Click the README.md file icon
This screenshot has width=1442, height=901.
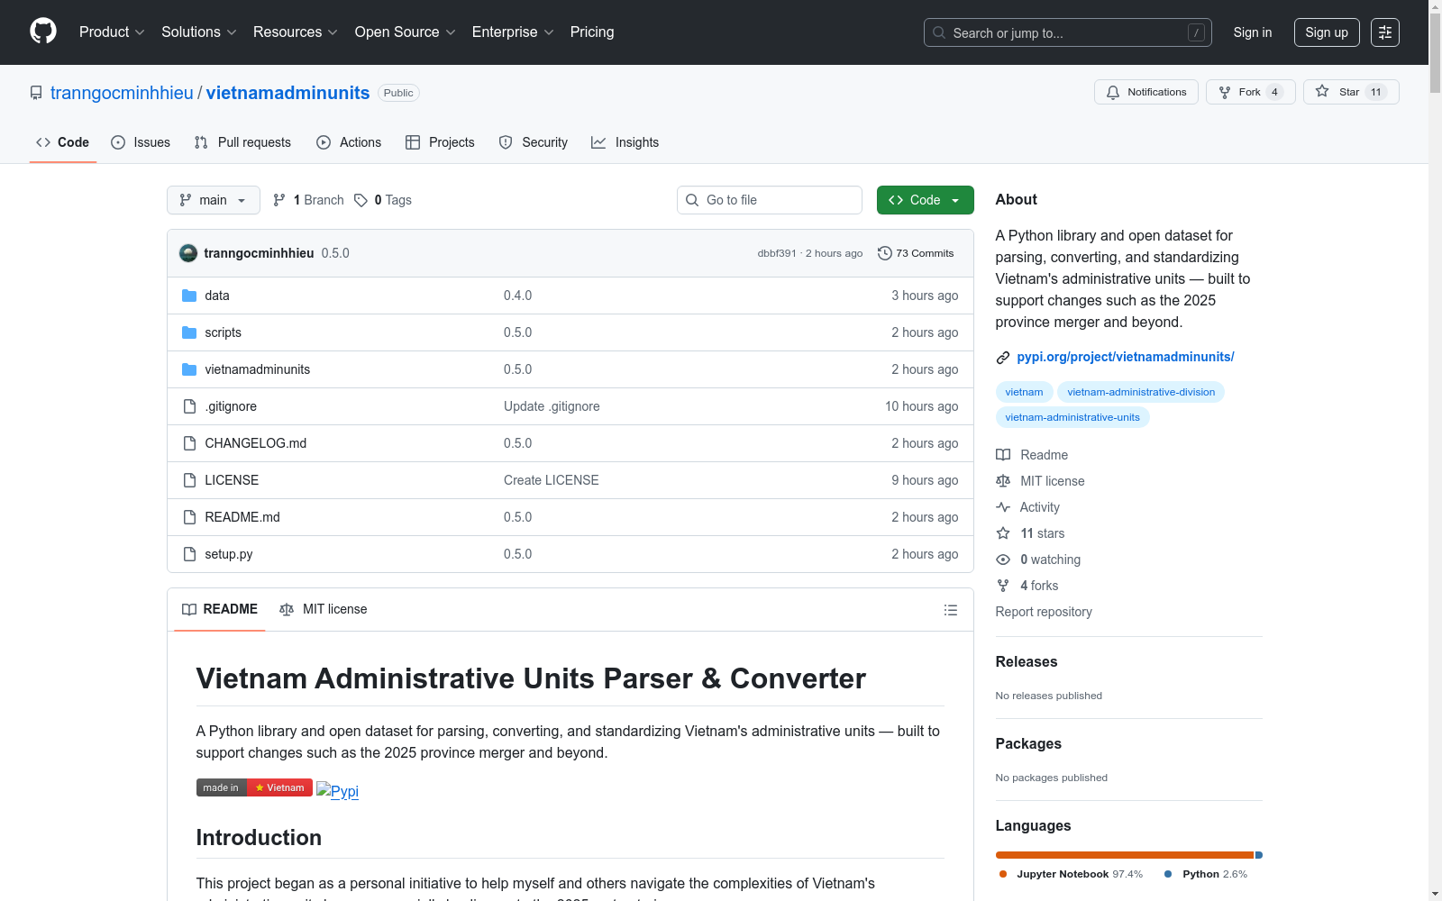189,517
